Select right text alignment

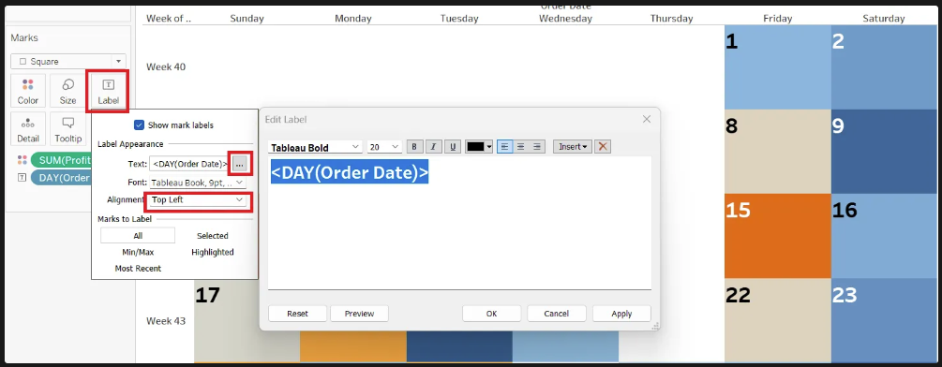click(537, 146)
